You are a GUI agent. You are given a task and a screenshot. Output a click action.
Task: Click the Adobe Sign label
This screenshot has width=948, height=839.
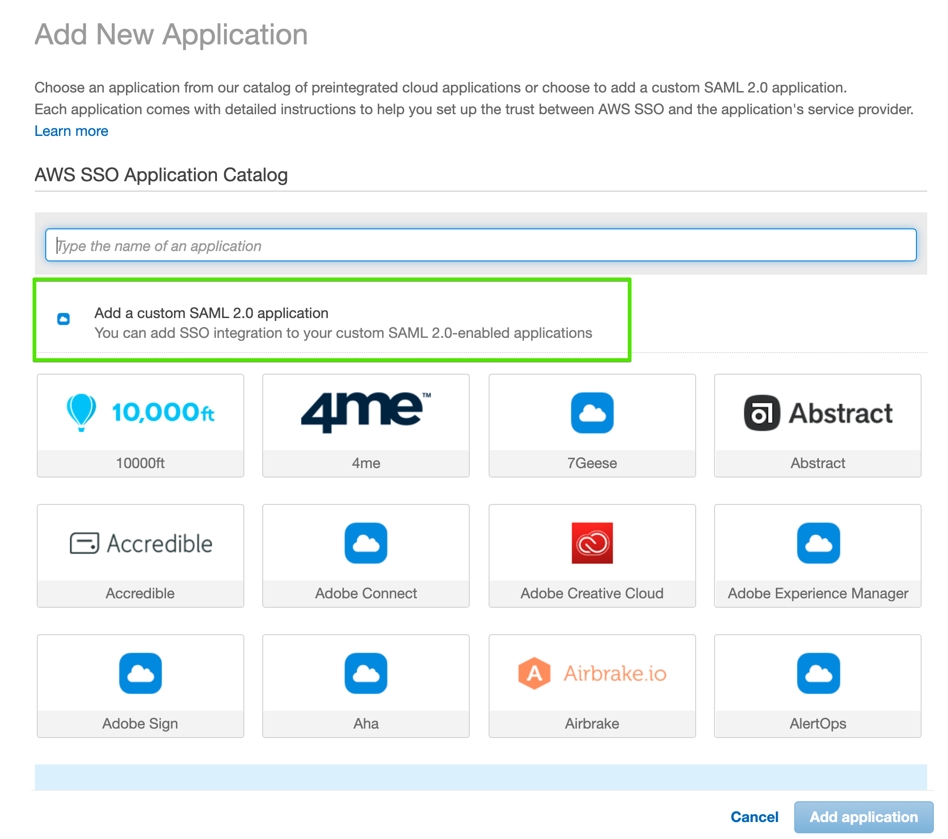(140, 723)
